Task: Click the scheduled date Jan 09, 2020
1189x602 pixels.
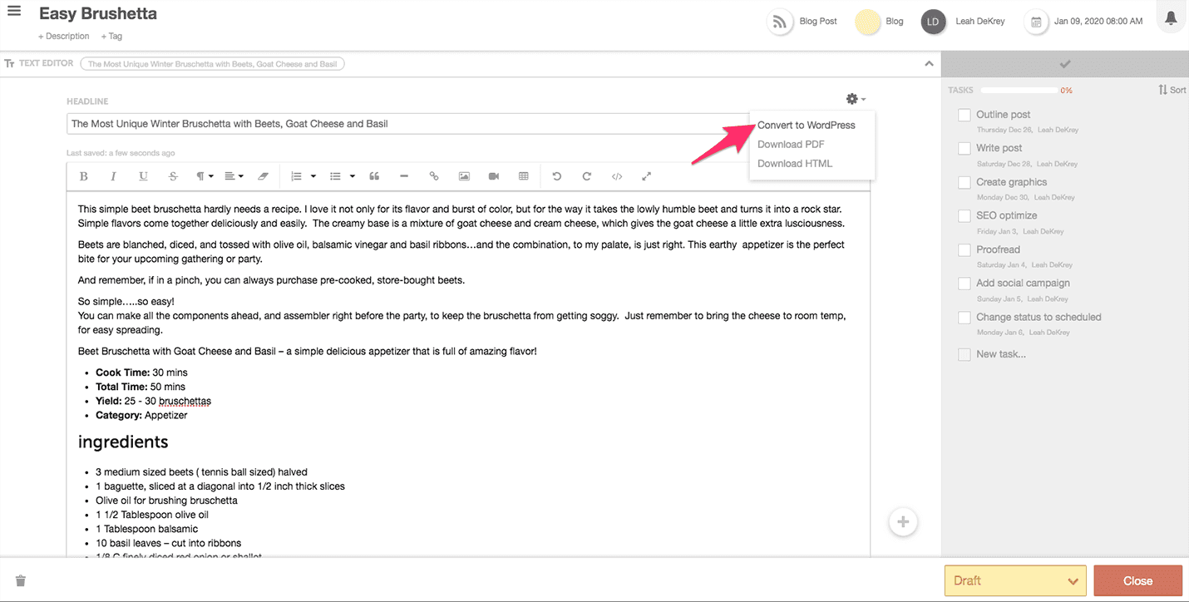Action: coord(1098,22)
